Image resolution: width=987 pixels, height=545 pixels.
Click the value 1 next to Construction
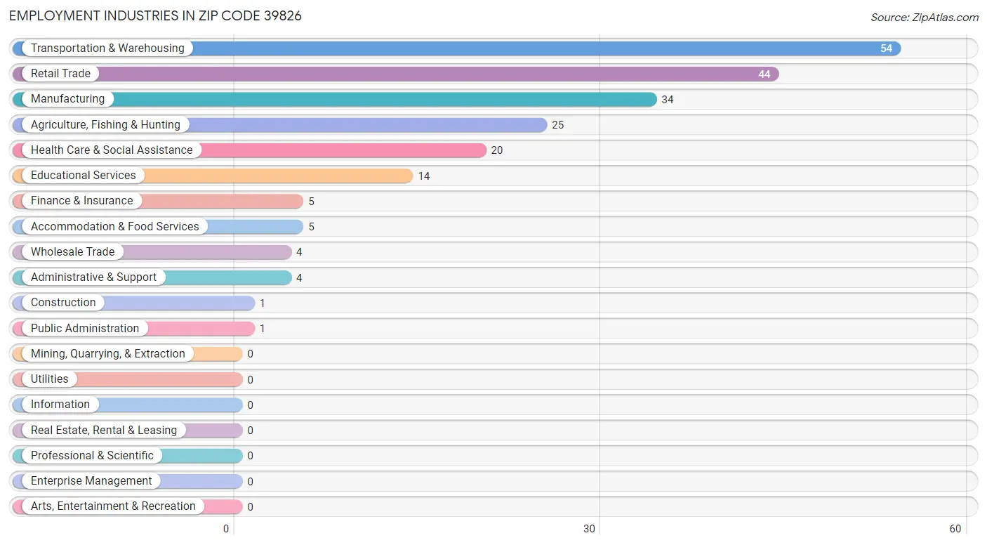coord(263,303)
